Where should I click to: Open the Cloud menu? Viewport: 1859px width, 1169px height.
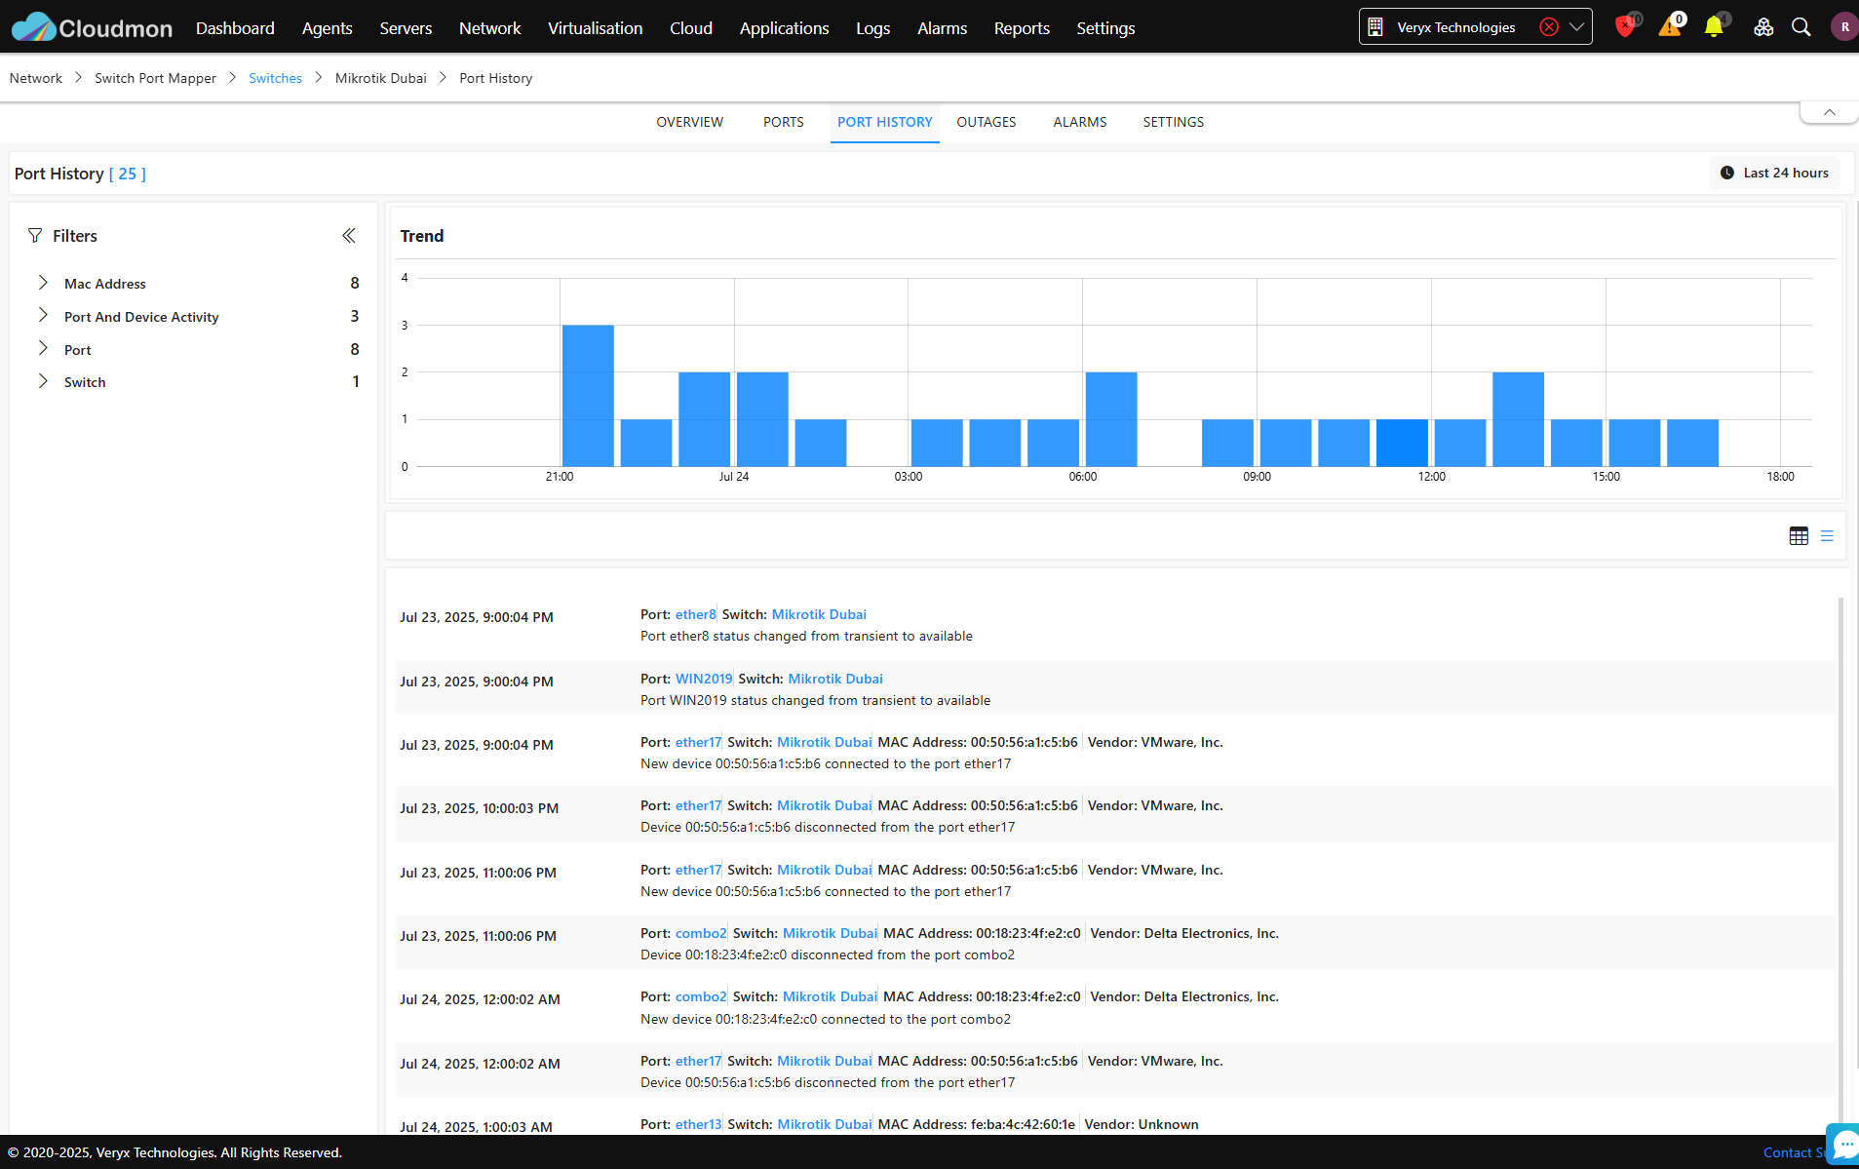tap(691, 28)
